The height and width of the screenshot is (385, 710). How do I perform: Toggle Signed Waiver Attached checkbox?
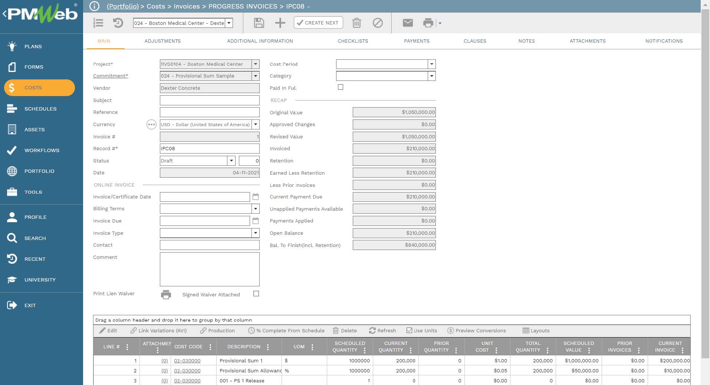pyautogui.click(x=256, y=294)
